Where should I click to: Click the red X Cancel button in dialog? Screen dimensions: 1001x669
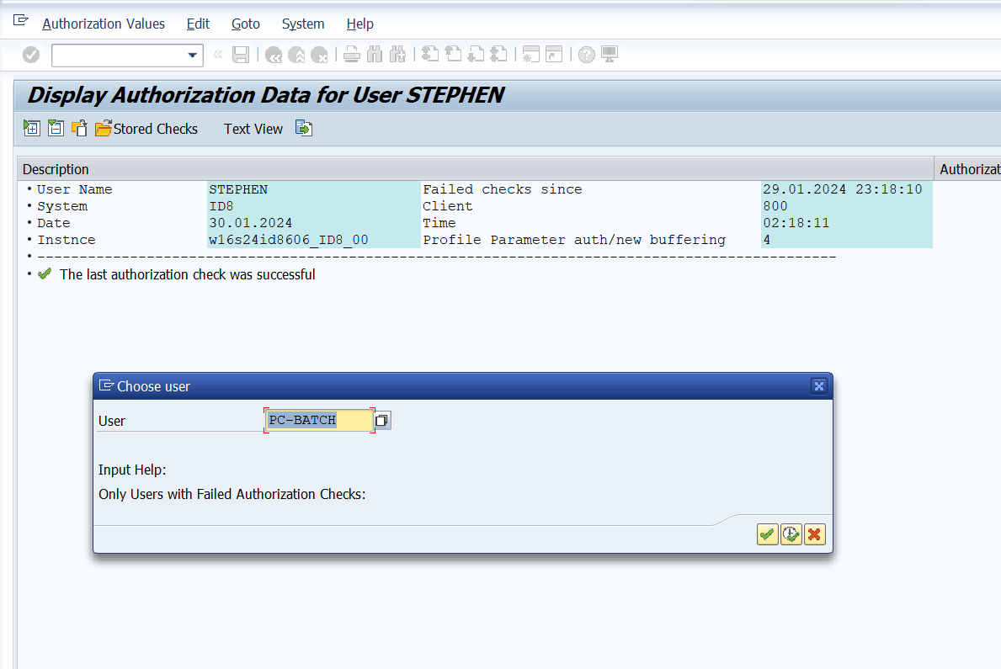(814, 534)
